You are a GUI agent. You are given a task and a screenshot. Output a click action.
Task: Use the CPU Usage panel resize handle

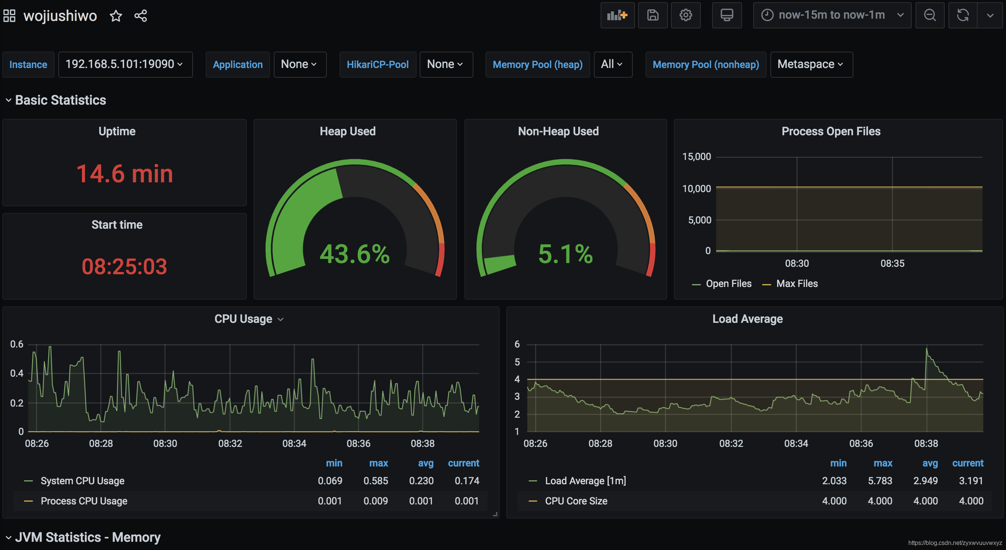pos(495,514)
